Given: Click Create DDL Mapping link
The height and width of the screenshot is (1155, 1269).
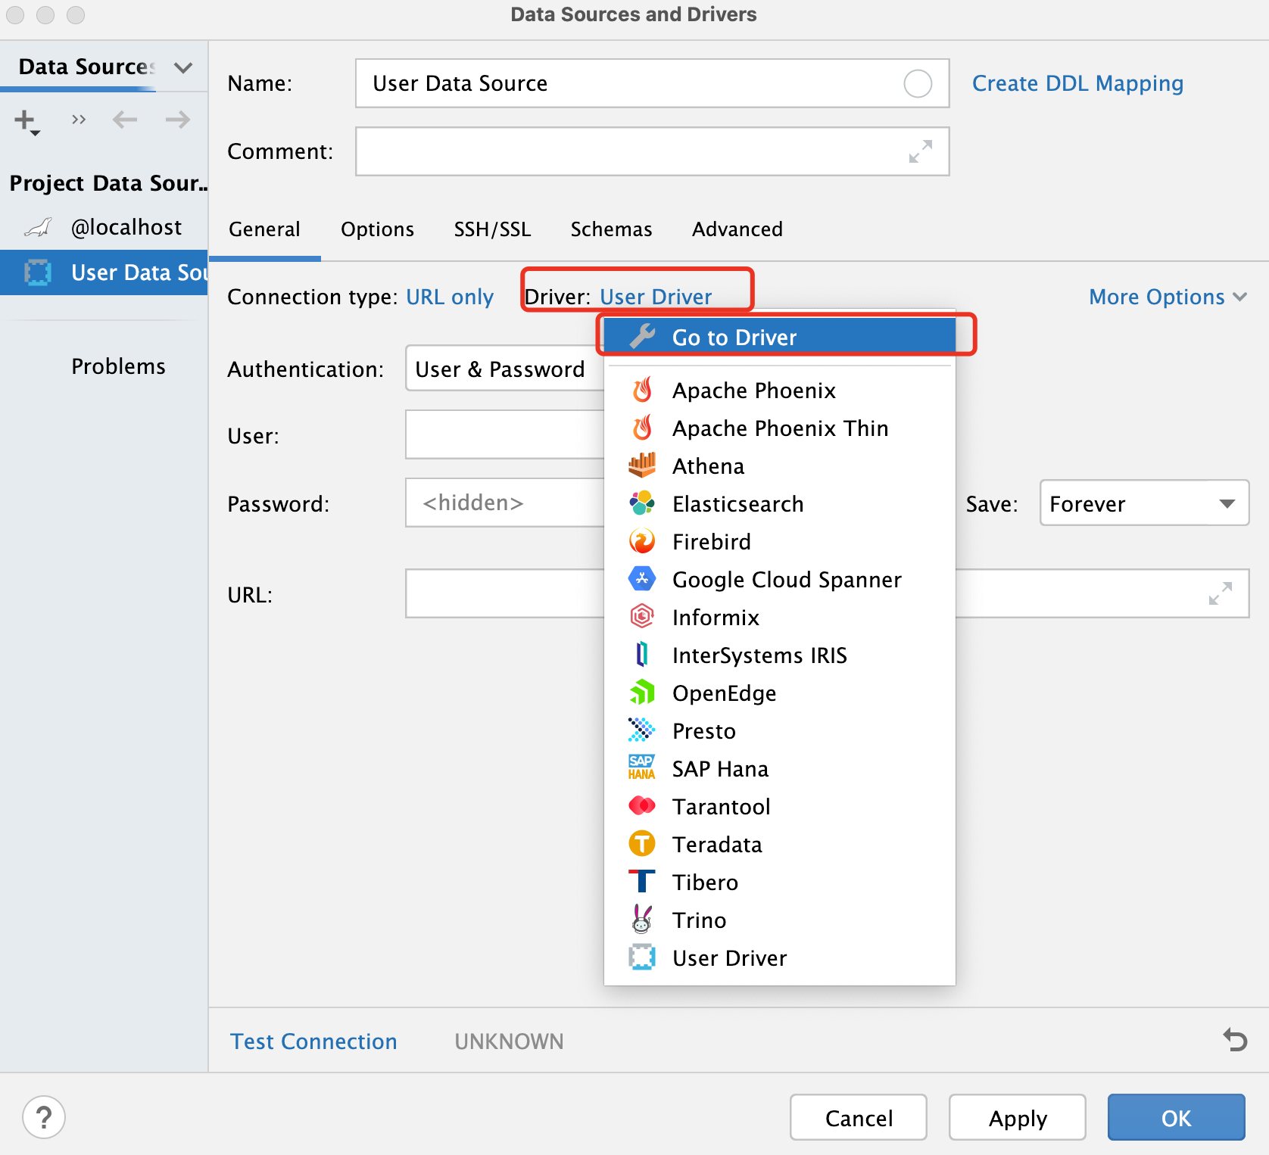Looking at the screenshot, I should tap(1077, 83).
